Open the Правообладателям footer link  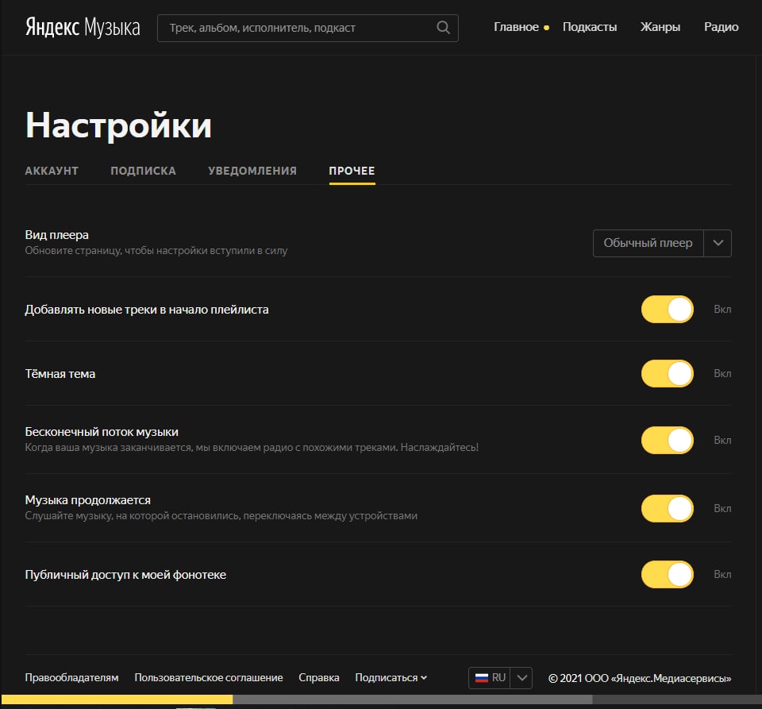pyautogui.click(x=72, y=678)
